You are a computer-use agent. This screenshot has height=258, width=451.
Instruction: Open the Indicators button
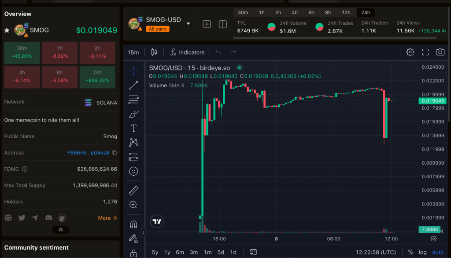click(x=187, y=52)
